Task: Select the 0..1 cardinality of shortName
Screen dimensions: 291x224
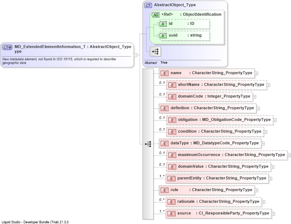Action: pos(162,83)
